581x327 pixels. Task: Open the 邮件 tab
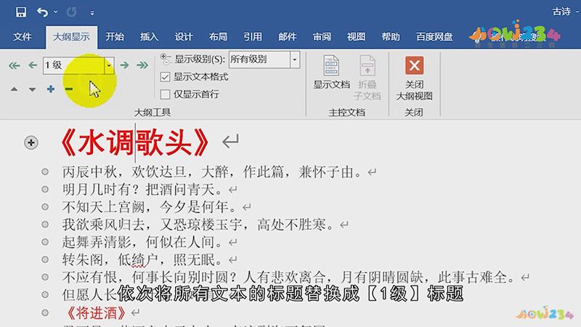click(x=287, y=37)
